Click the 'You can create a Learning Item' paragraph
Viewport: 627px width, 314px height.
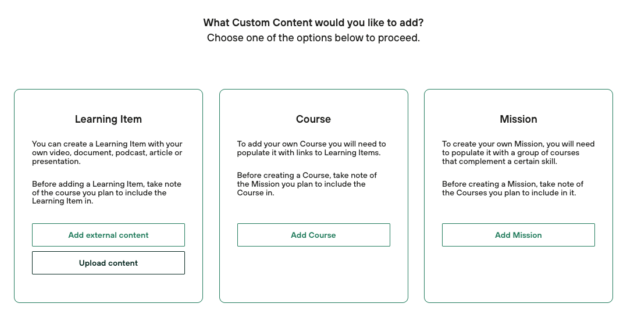(x=107, y=152)
